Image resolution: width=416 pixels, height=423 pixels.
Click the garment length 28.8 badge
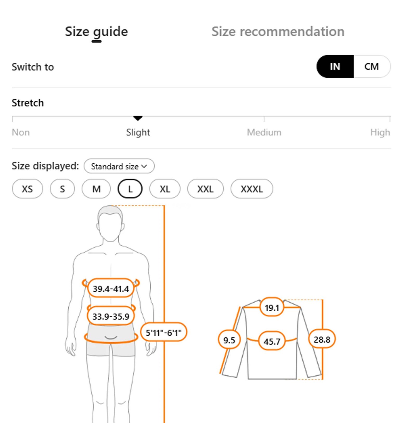[x=322, y=339]
